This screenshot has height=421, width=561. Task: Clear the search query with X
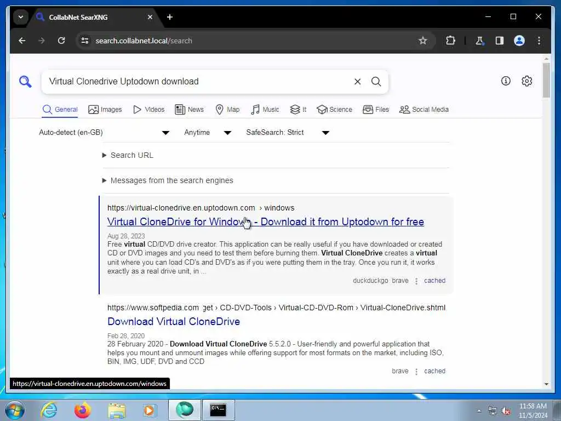click(x=357, y=82)
